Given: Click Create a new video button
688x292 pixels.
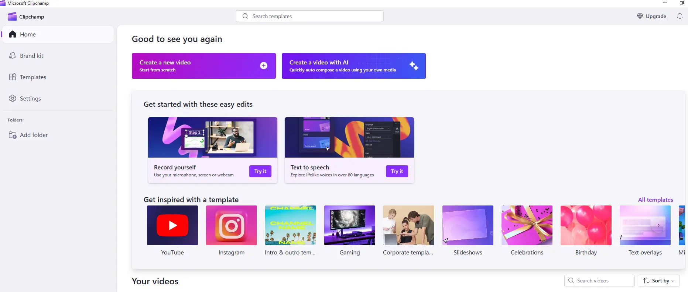Looking at the screenshot, I should pos(204,66).
